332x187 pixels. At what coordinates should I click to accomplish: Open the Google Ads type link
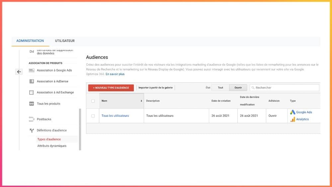304,112
